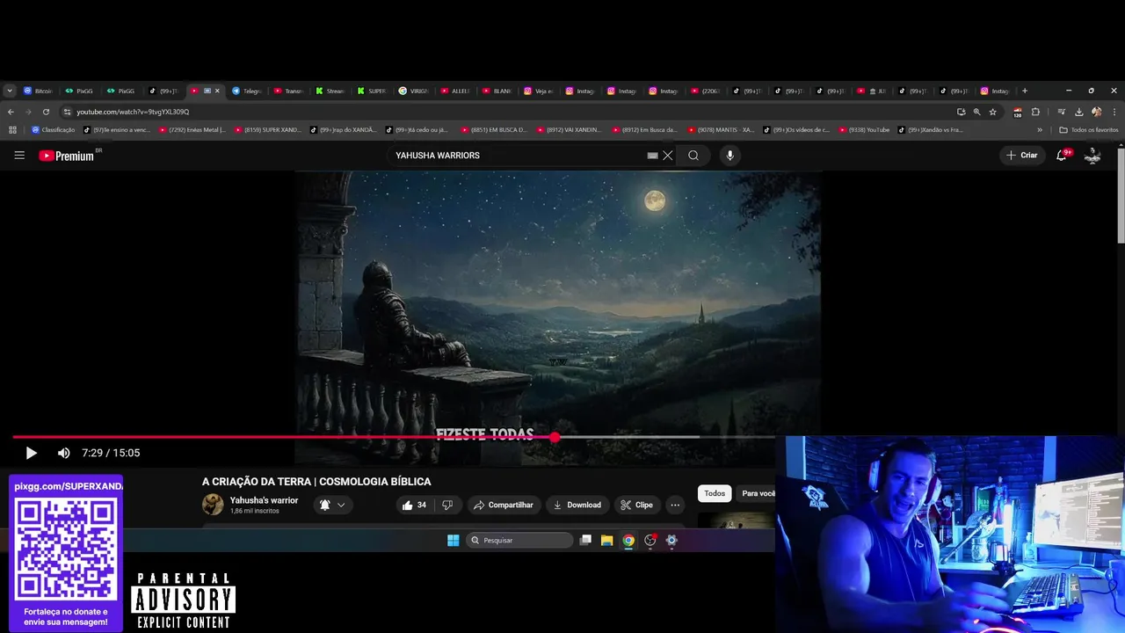Click the YouTube search magnifier button
Viewport: 1125px width, 633px height.
(x=693, y=156)
